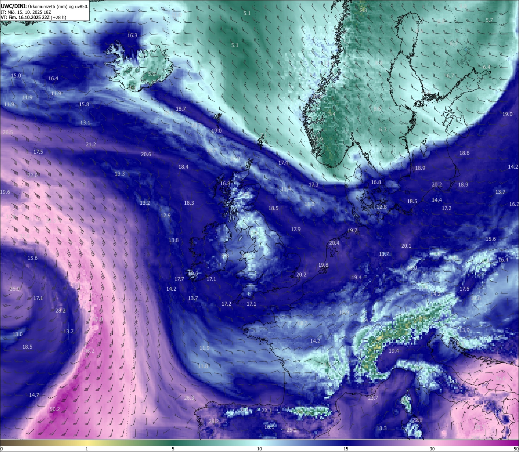Select the 13.8 value label

coord(174,240)
